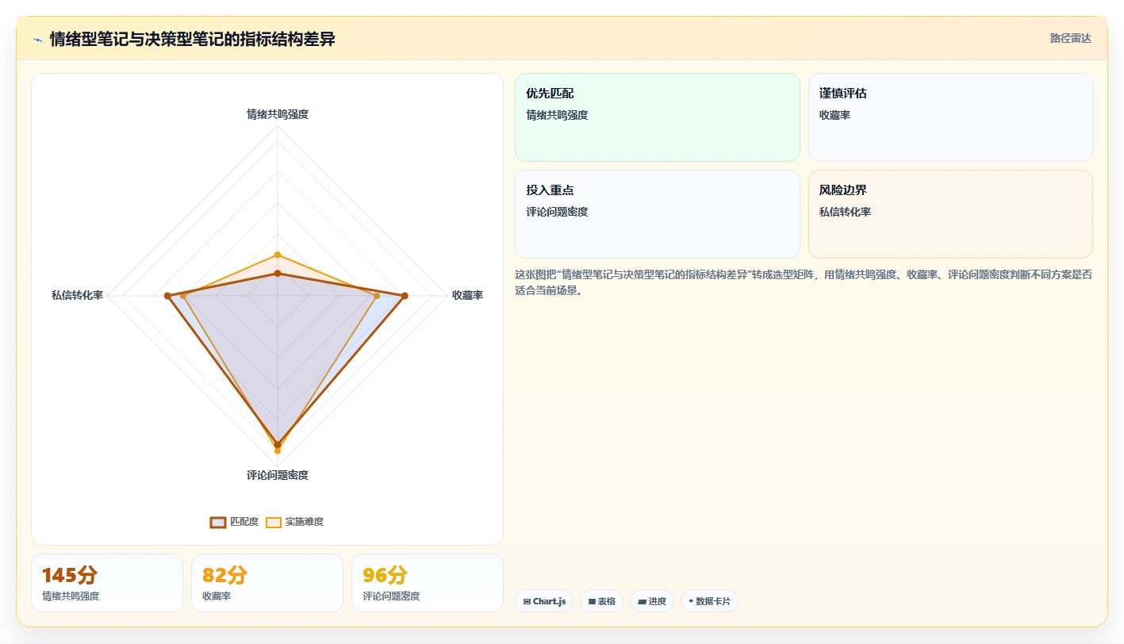The image size is (1124, 644).
Task: Click the 收藏率 radar axis label
Action: coord(467,295)
